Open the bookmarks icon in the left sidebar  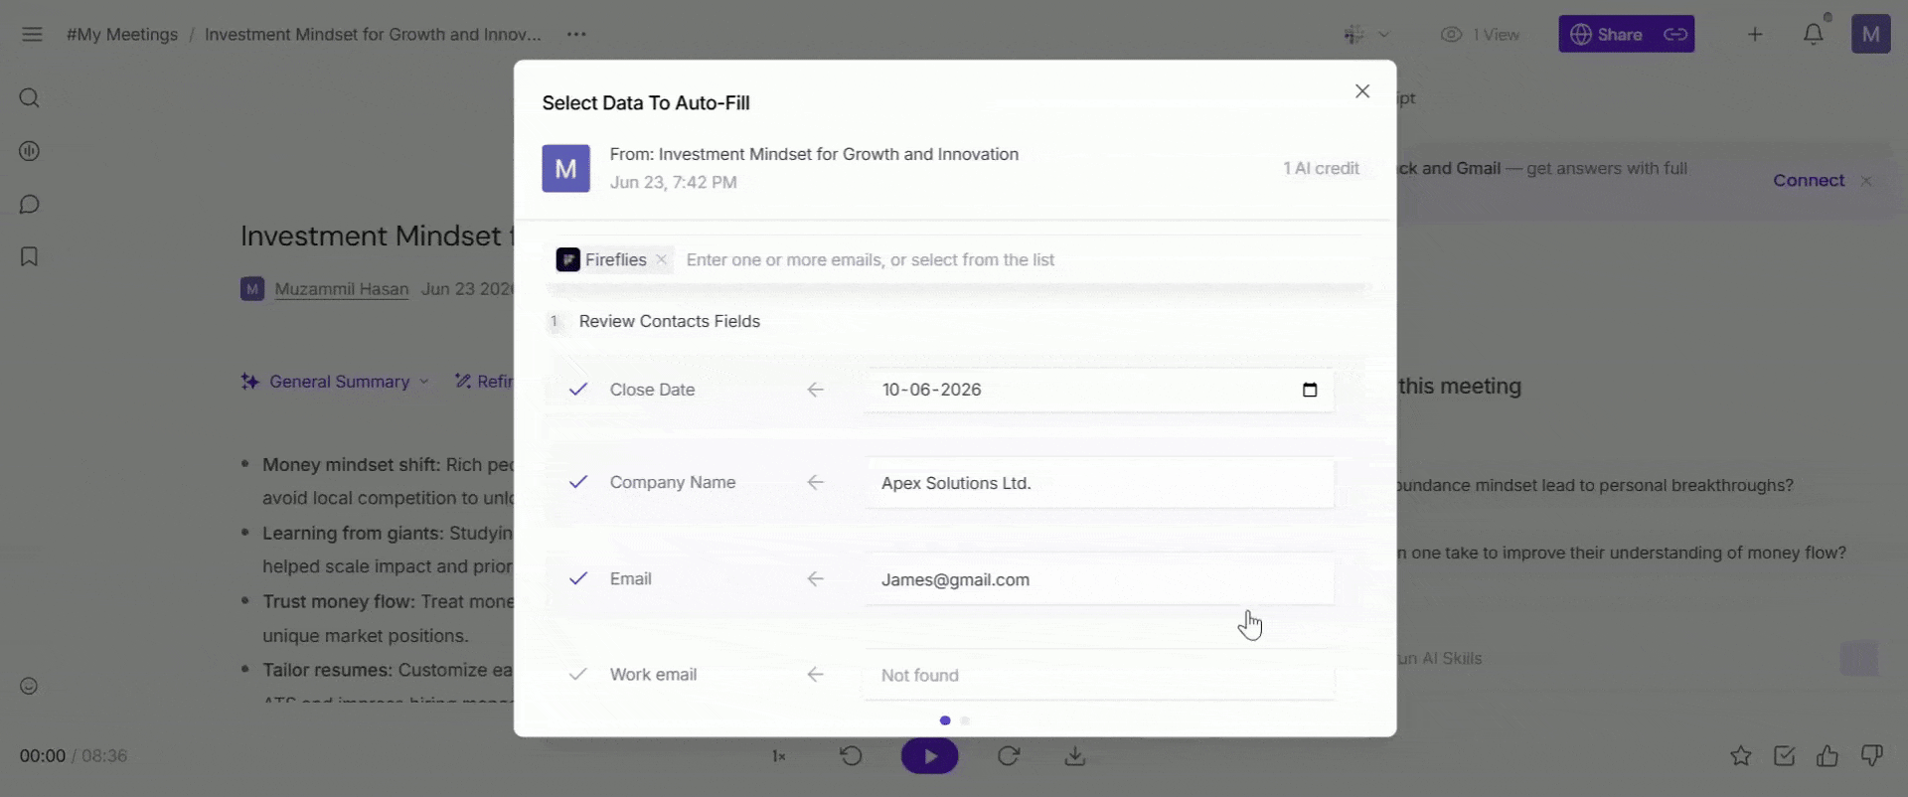pyautogui.click(x=30, y=256)
